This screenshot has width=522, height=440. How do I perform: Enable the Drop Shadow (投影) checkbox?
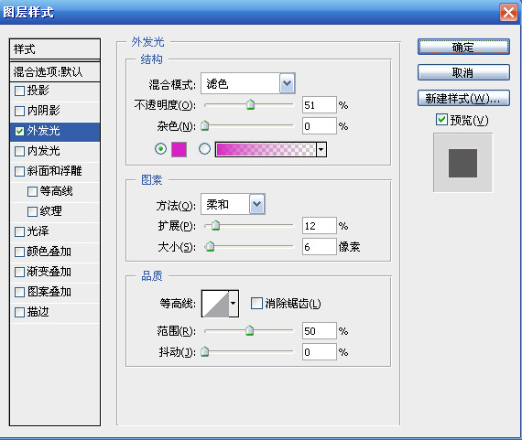(19, 91)
